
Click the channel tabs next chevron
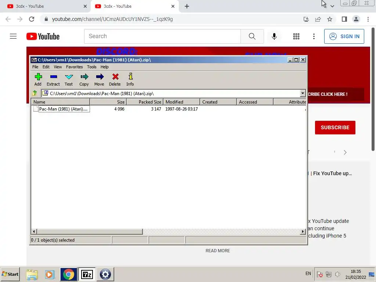click(x=345, y=152)
